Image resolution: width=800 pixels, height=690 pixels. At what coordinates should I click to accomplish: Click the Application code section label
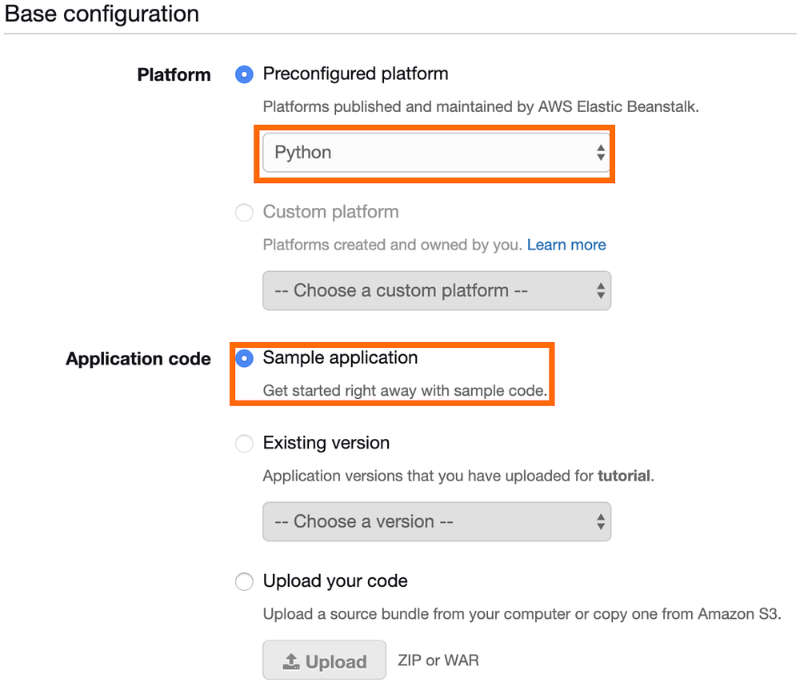[x=138, y=359]
